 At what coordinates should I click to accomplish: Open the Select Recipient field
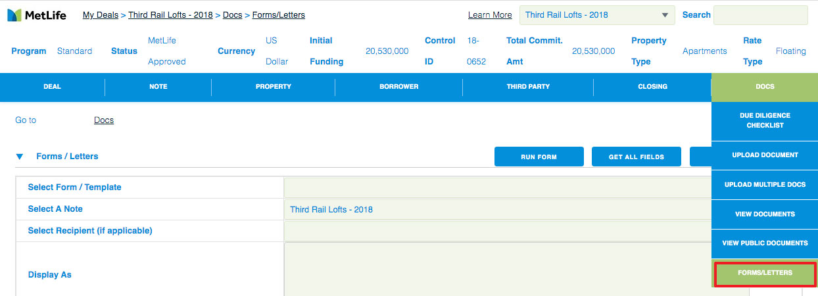pyautogui.click(x=498, y=231)
